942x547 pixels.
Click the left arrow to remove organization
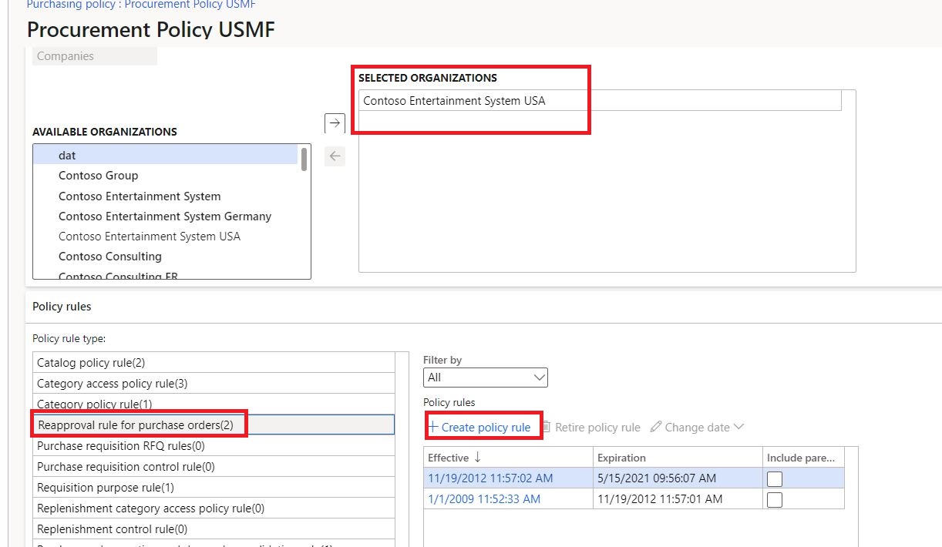pos(334,156)
